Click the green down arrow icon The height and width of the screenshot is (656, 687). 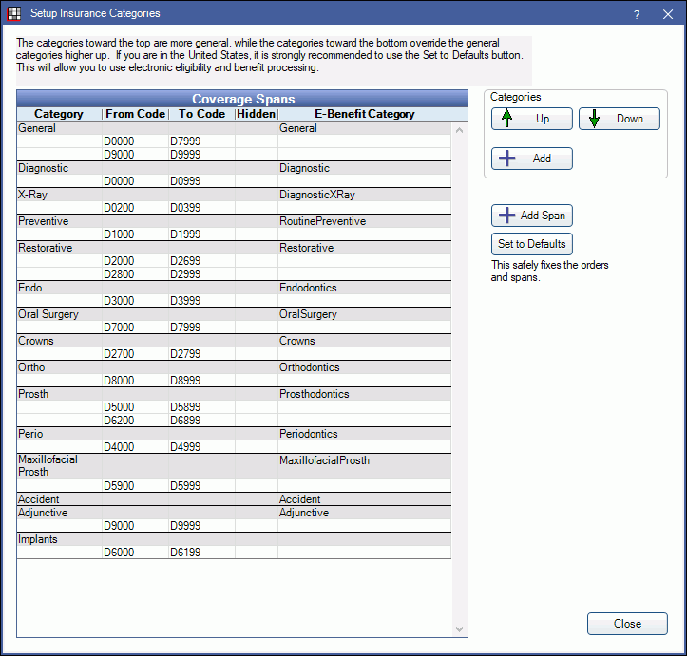(594, 118)
